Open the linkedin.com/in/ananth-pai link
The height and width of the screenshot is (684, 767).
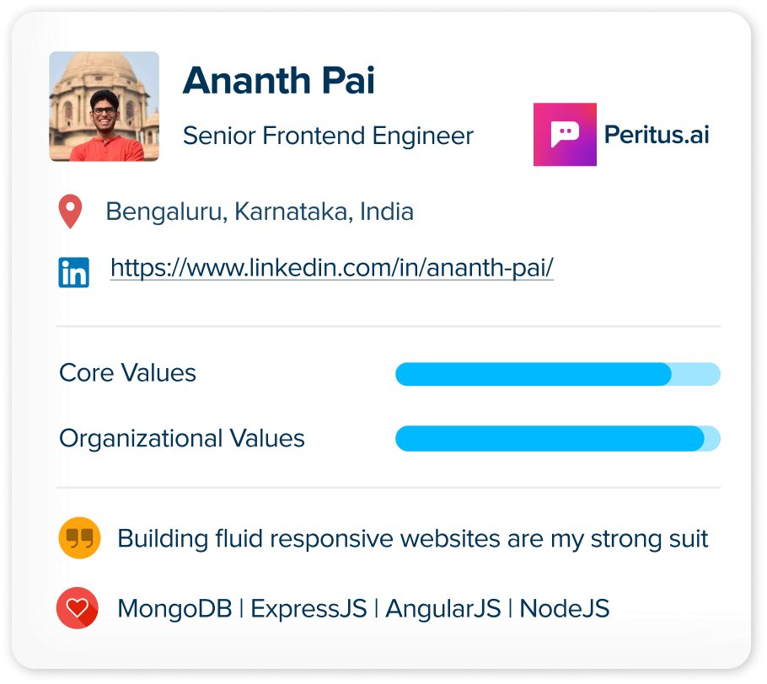[x=331, y=267]
